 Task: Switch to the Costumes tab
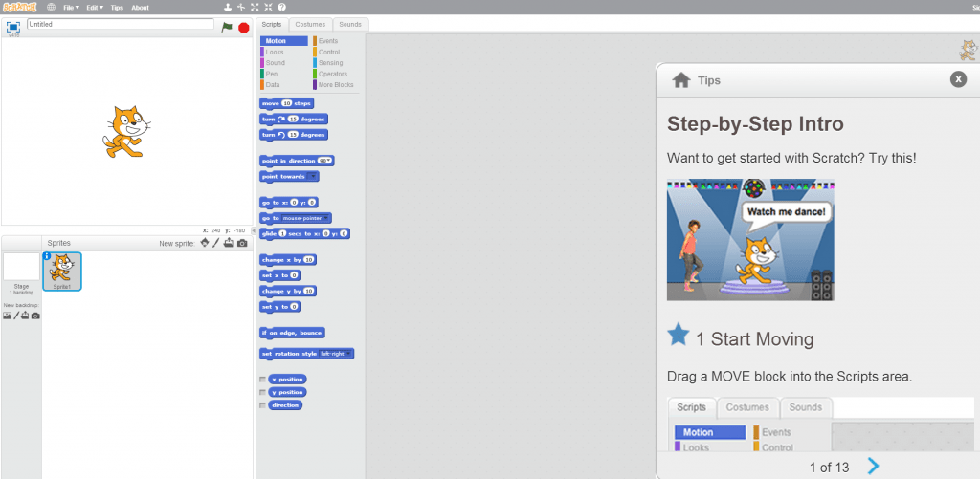[311, 24]
